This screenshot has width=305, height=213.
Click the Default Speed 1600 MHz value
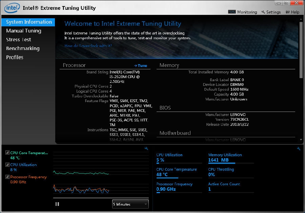click(x=239, y=90)
